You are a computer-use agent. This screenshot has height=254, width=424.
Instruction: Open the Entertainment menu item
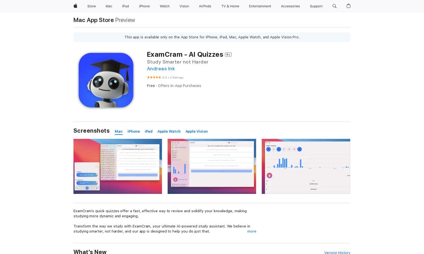coord(260,6)
